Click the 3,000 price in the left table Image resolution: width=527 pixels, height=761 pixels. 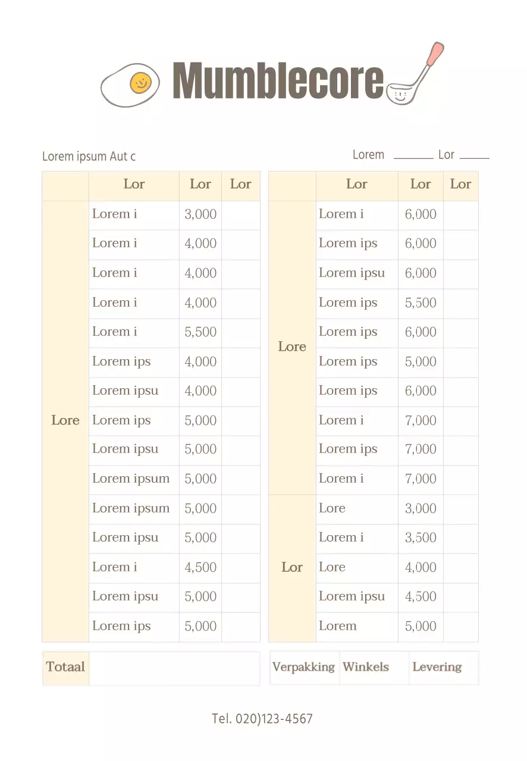coord(200,215)
